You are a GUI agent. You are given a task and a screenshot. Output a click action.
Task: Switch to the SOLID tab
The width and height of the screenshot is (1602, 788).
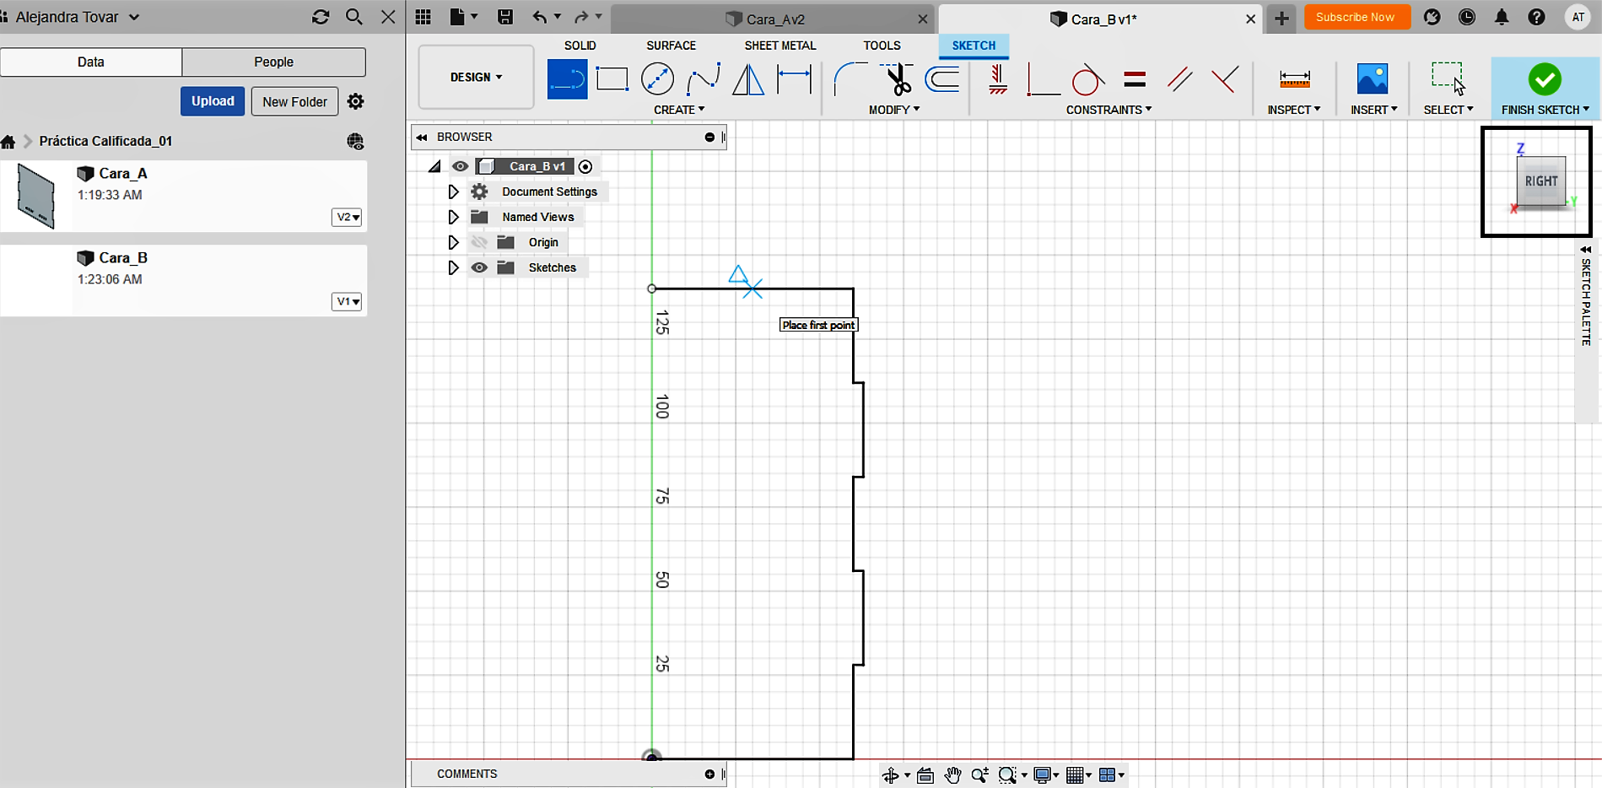pyautogui.click(x=580, y=46)
